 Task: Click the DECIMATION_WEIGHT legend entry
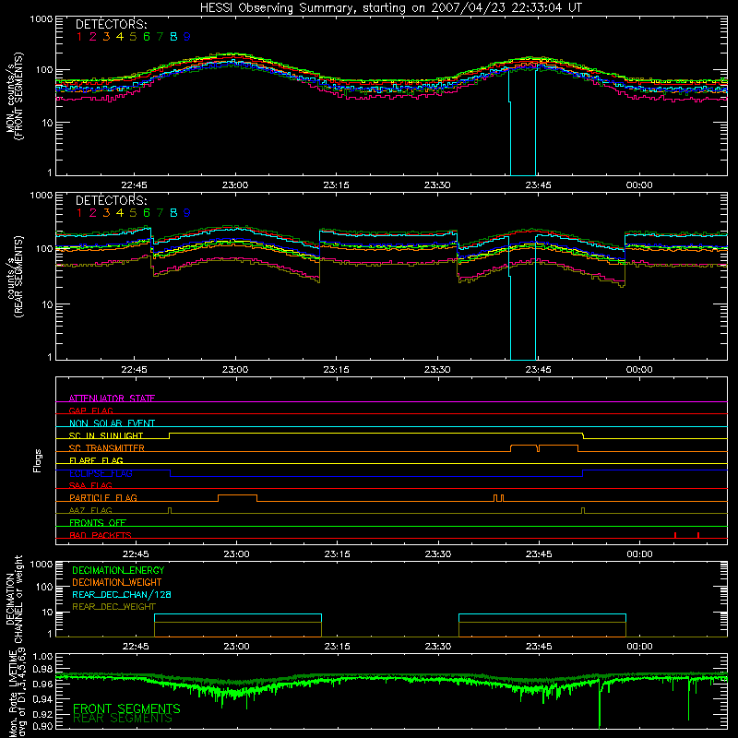(117, 582)
